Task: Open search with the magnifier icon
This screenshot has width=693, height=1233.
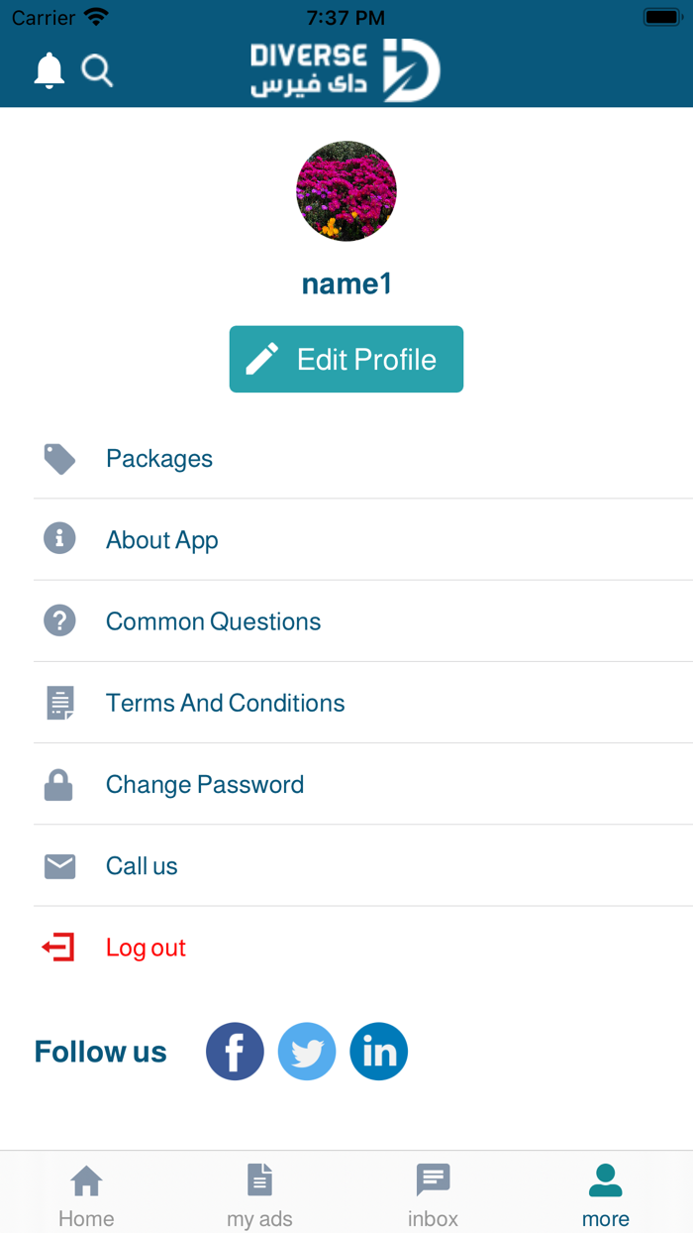Action: tap(97, 70)
